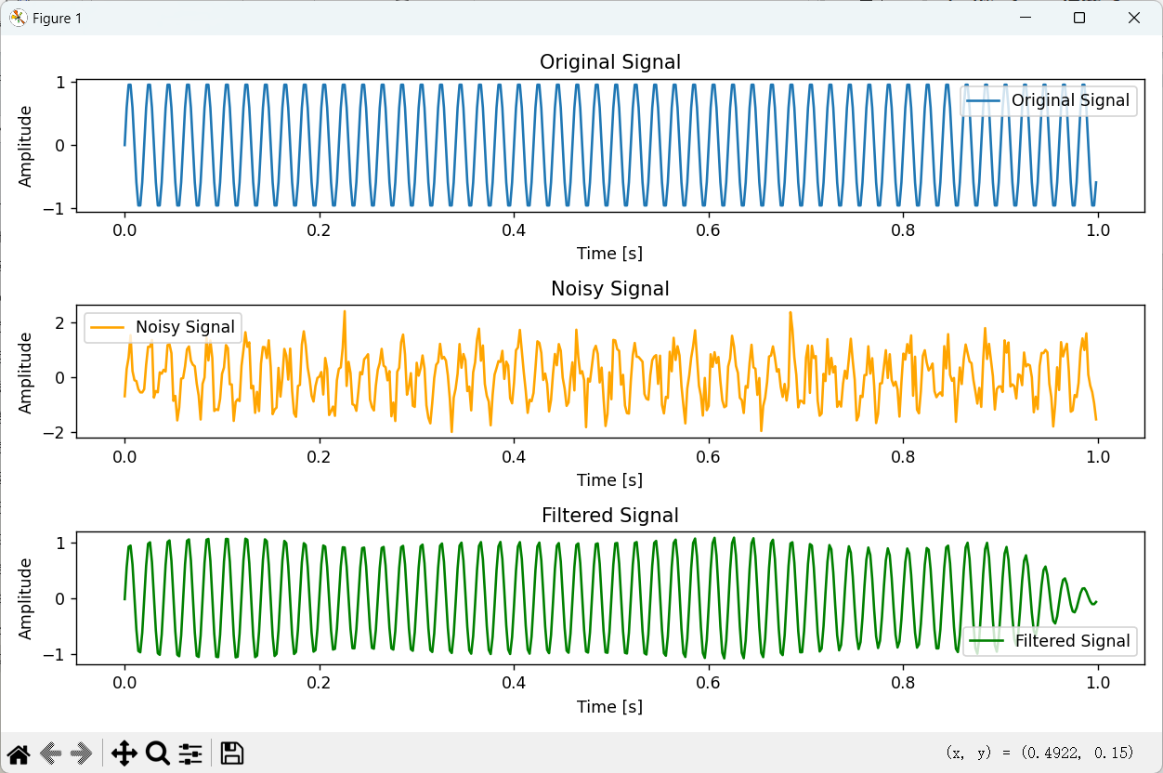Click the Amplitude label of the Original Signal plot
The width and height of the screenshot is (1163, 773).
pos(26,146)
